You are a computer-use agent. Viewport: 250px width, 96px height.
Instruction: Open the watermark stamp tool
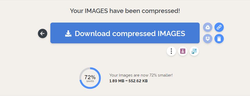tap(183, 51)
